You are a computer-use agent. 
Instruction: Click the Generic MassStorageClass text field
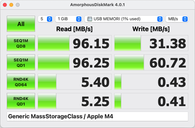click(97, 116)
